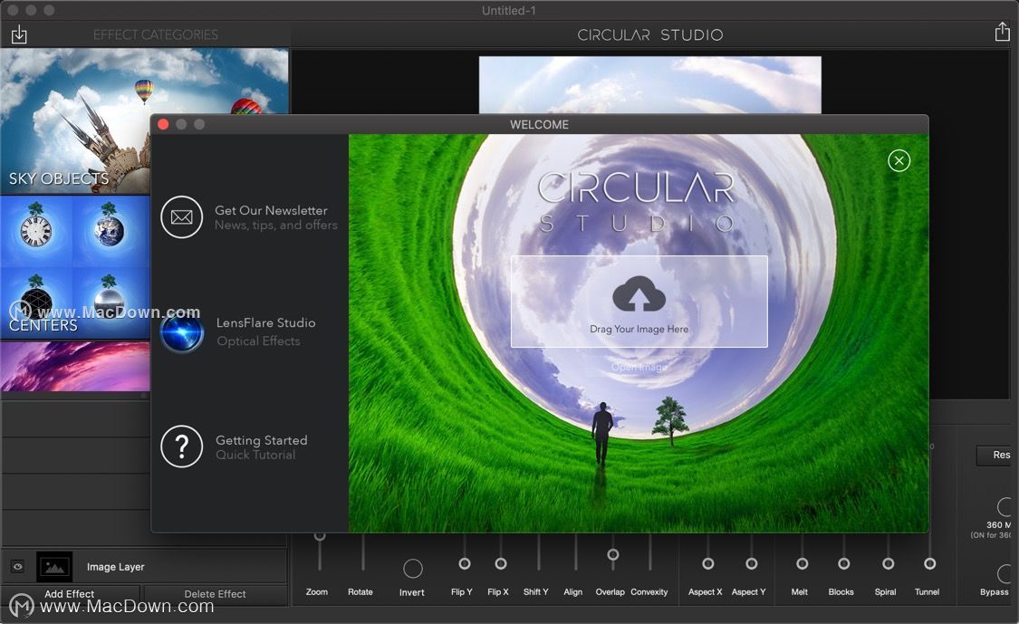Click the cloud upload icon in drop zone
This screenshot has width=1019, height=624.
click(639, 293)
